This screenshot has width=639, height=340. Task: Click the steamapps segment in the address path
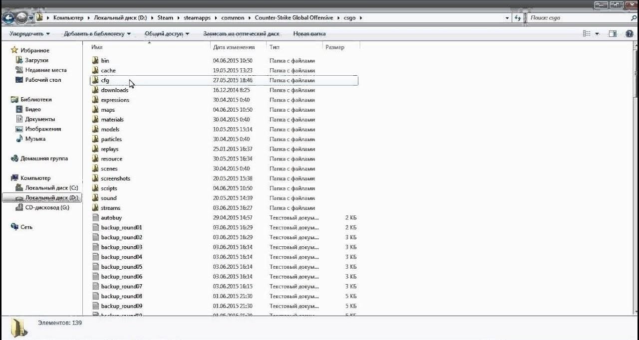[x=197, y=18]
